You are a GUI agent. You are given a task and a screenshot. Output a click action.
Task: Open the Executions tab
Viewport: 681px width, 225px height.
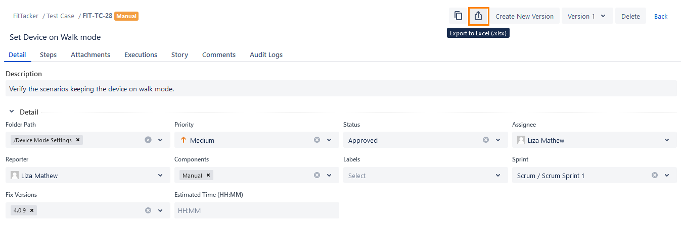click(141, 54)
